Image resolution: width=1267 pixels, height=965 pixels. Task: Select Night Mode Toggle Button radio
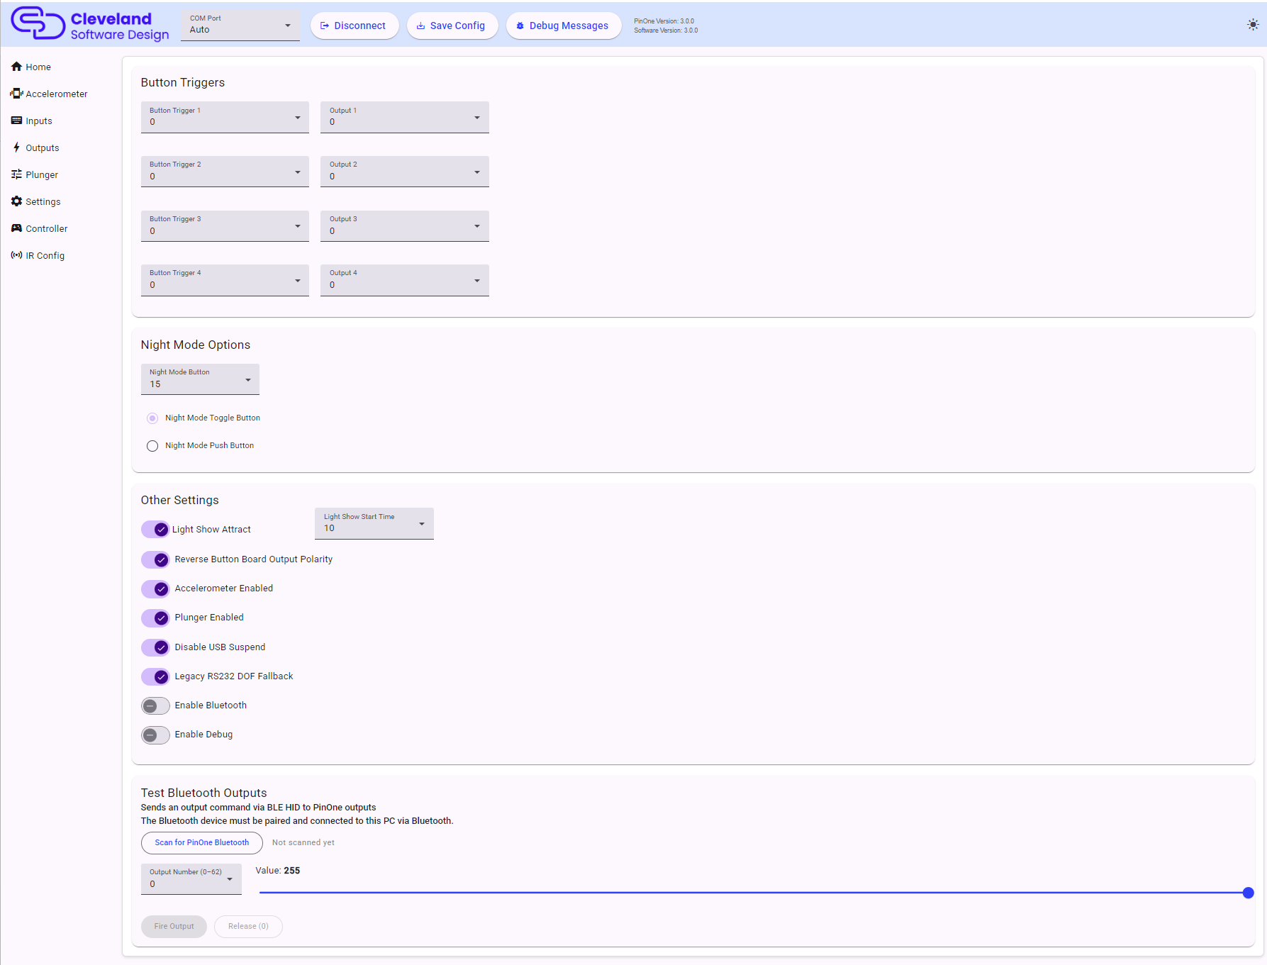tap(152, 418)
